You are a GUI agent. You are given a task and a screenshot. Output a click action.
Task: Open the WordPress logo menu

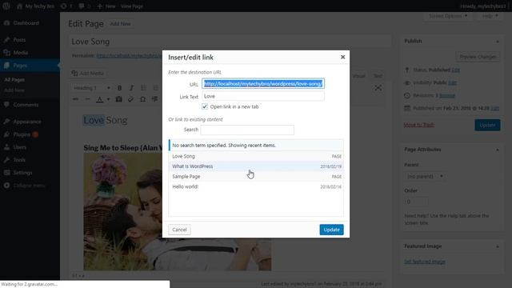tap(6, 6)
